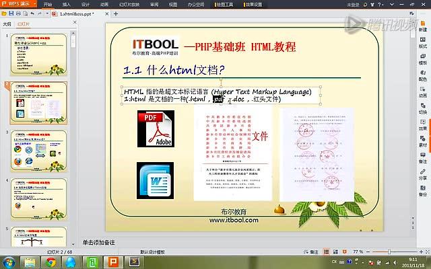This screenshot has height=269, width=431.
Task: Switch to the 办公空间 ribbon tab
Action: (196, 5)
